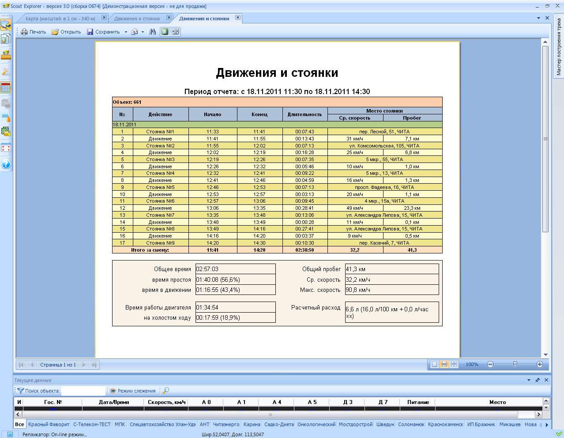Open the vehicle map icon in left sidebar
Viewport: 564px width, 438px height.
coord(6,25)
